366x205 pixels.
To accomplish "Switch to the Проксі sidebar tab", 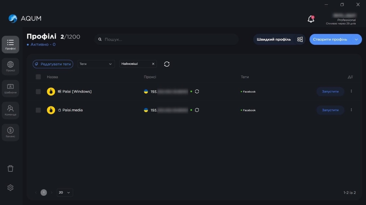I will 10,66.
